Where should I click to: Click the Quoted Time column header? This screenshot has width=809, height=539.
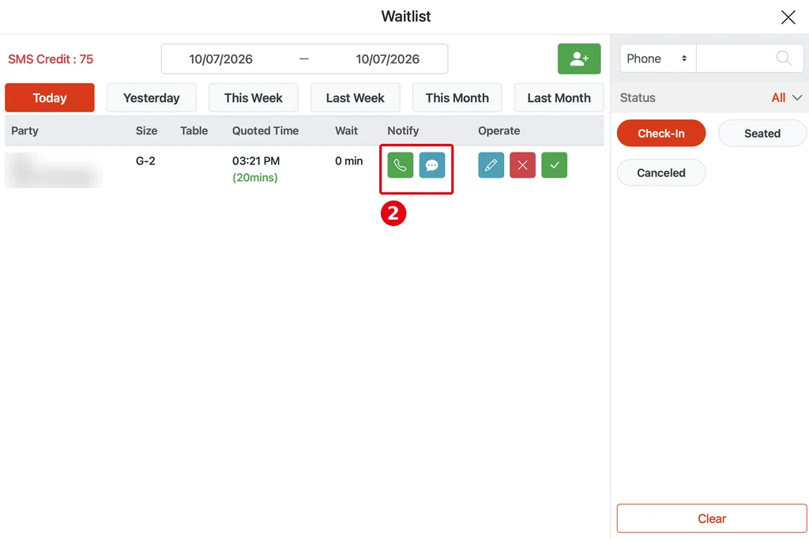coord(265,130)
